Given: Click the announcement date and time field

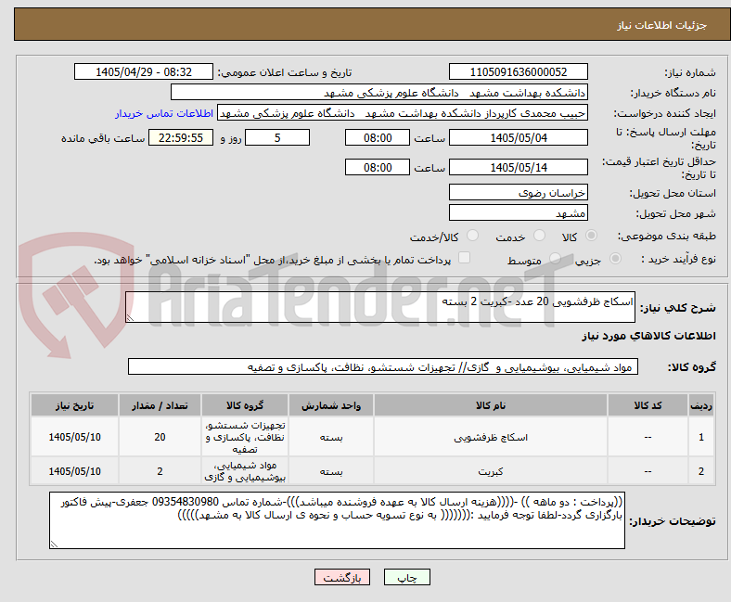Looking at the screenshot, I should 144,71.
